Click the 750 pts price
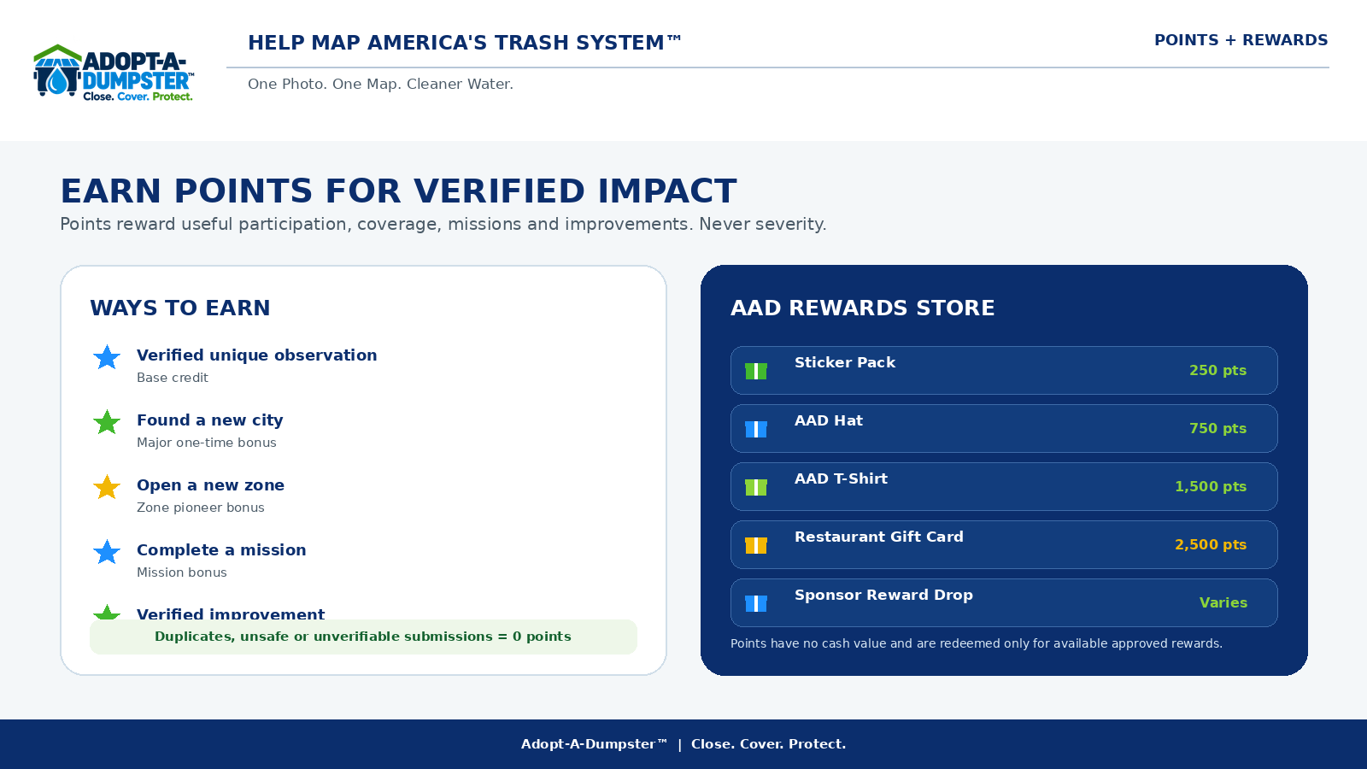 [x=1217, y=428]
